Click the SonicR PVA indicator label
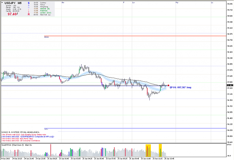234x160 pixels. tap(16, 145)
